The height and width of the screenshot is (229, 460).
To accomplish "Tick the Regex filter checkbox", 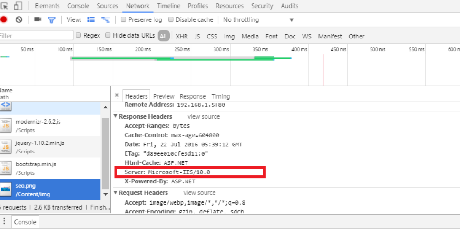I will click(78, 35).
